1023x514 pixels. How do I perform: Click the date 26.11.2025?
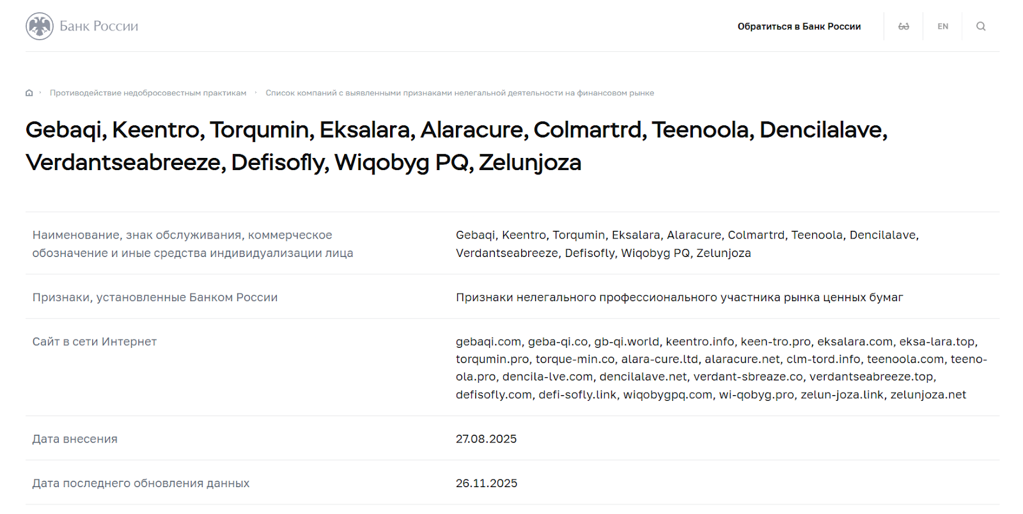(486, 483)
